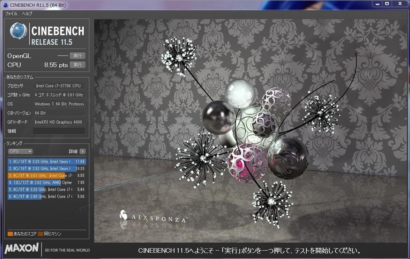Open the ファイル menu
The width and height of the screenshot is (410, 259).
11,14
